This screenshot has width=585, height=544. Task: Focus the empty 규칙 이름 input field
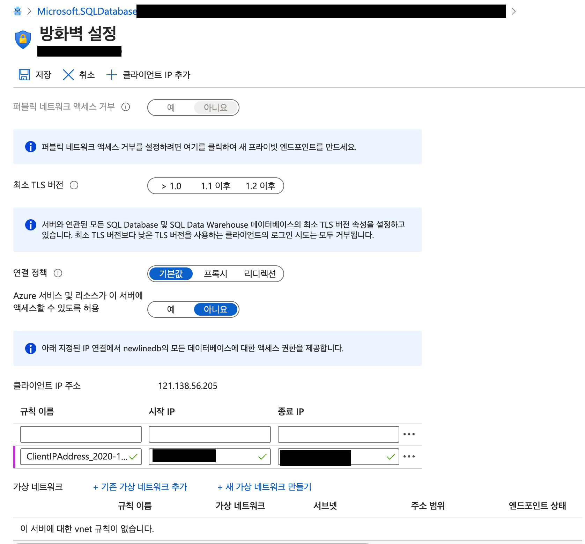click(81, 434)
